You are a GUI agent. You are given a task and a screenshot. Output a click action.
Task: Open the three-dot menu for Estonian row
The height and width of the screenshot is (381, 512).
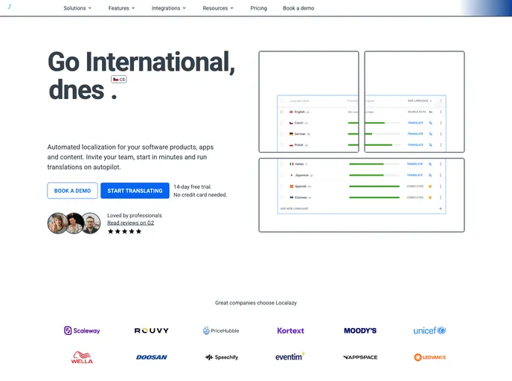point(441,197)
